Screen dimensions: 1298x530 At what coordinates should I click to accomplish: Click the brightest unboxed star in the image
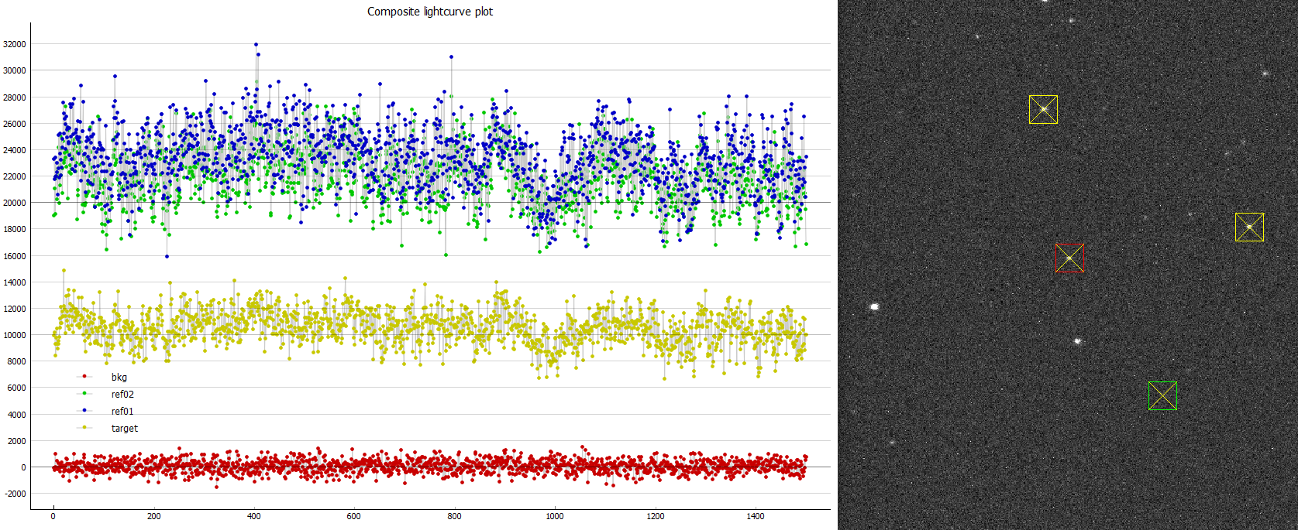coord(875,306)
